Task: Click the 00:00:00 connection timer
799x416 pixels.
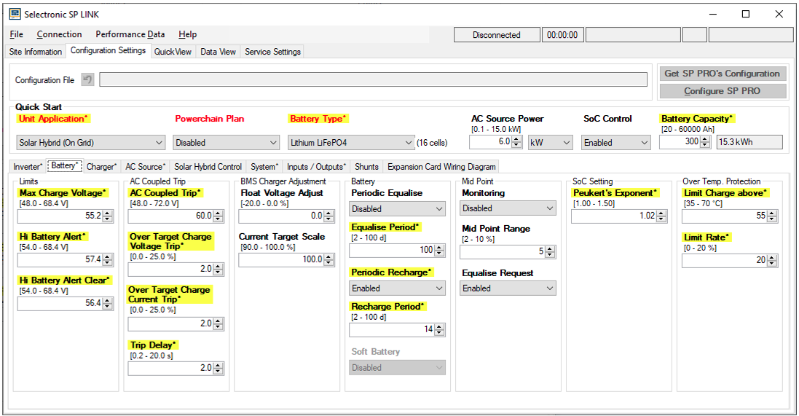Action: pyautogui.click(x=562, y=35)
